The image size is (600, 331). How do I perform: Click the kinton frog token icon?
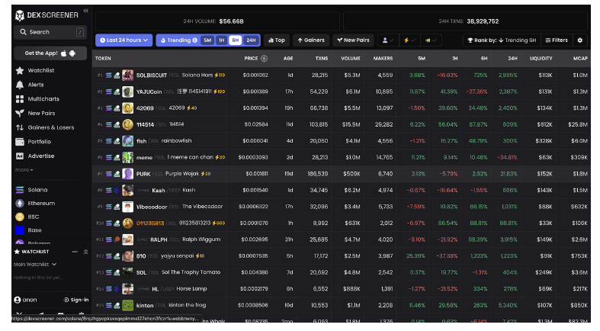[127, 305]
